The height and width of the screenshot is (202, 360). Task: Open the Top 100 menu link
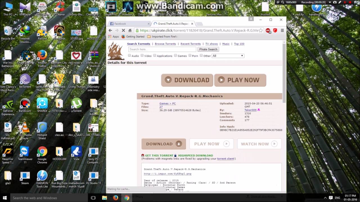point(239,44)
